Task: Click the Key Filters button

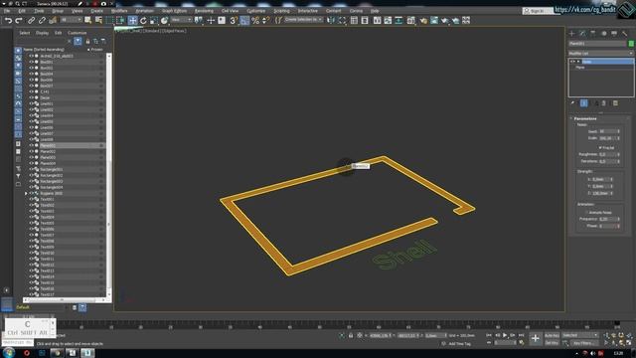Action: [583, 343]
